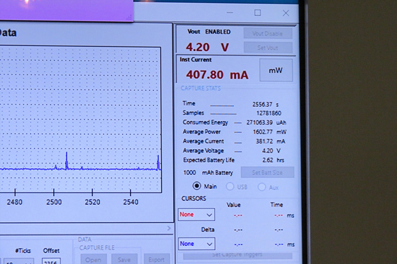
Task: Click the Offset input field
Action: (51, 261)
